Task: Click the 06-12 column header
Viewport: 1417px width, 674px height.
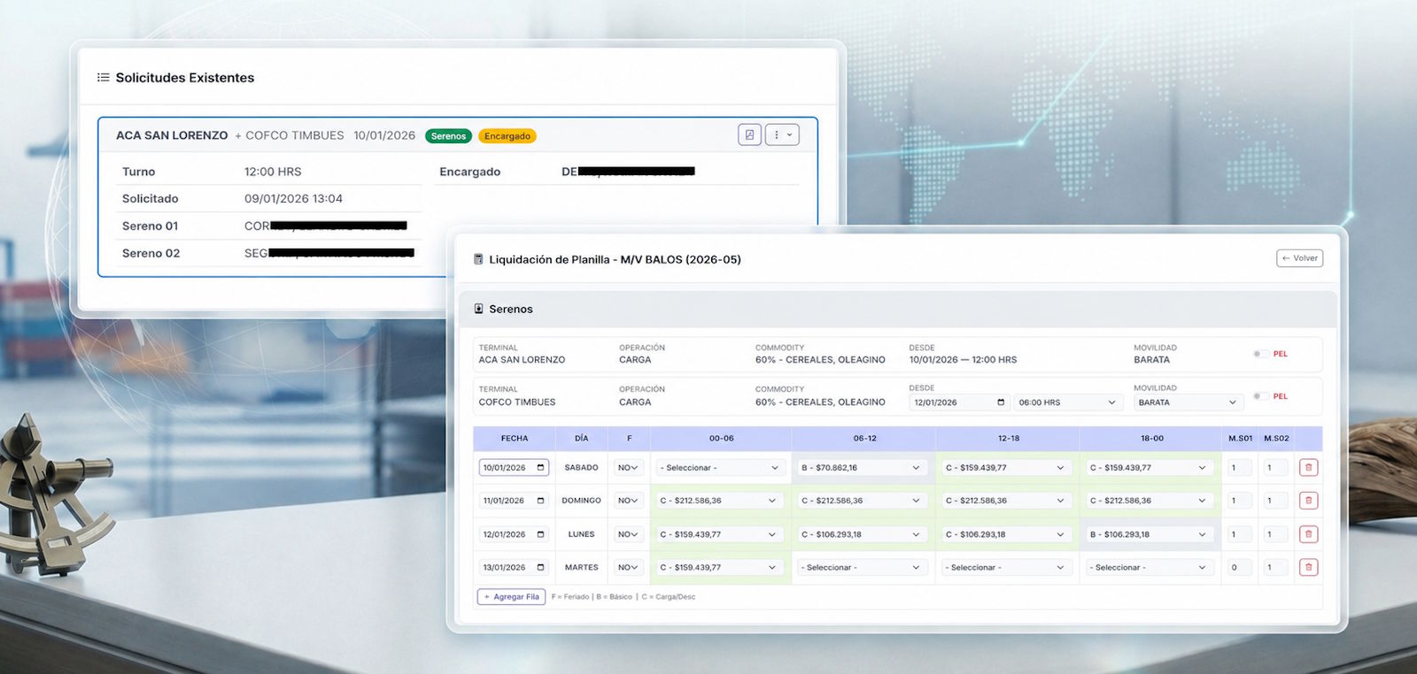Action: [x=864, y=439]
